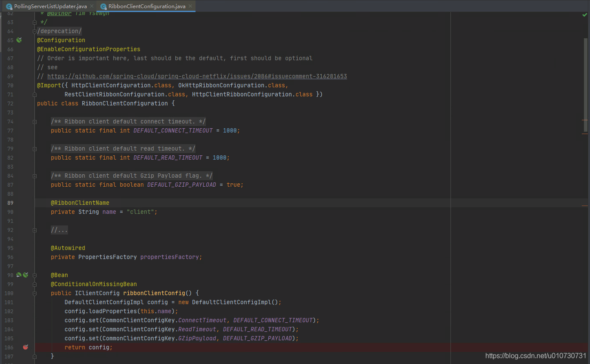This screenshot has height=364, width=590.
Task: Click loadProperties call on line 102
Action: (113, 311)
